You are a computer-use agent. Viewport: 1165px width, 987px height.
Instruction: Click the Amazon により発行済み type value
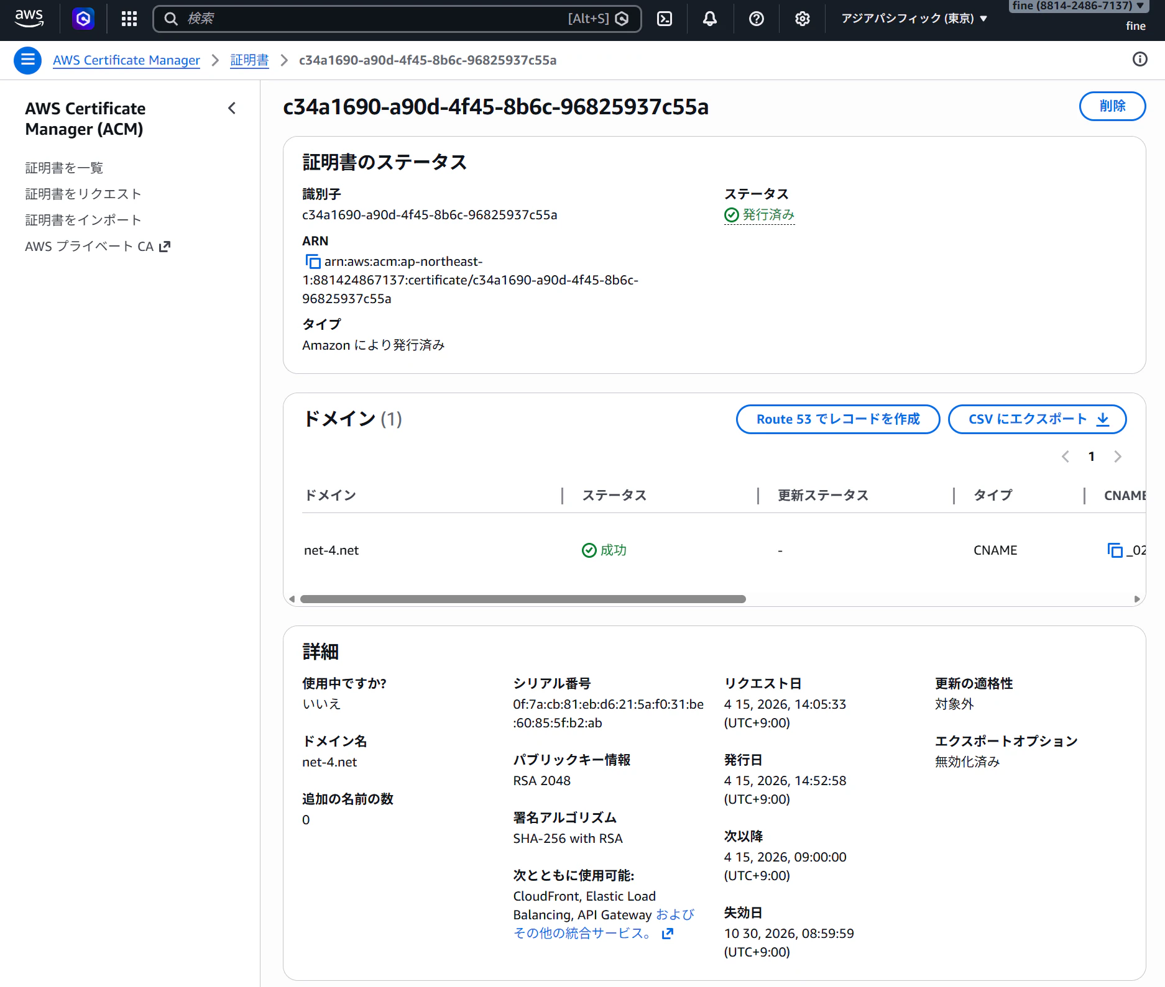(x=374, y=345)
